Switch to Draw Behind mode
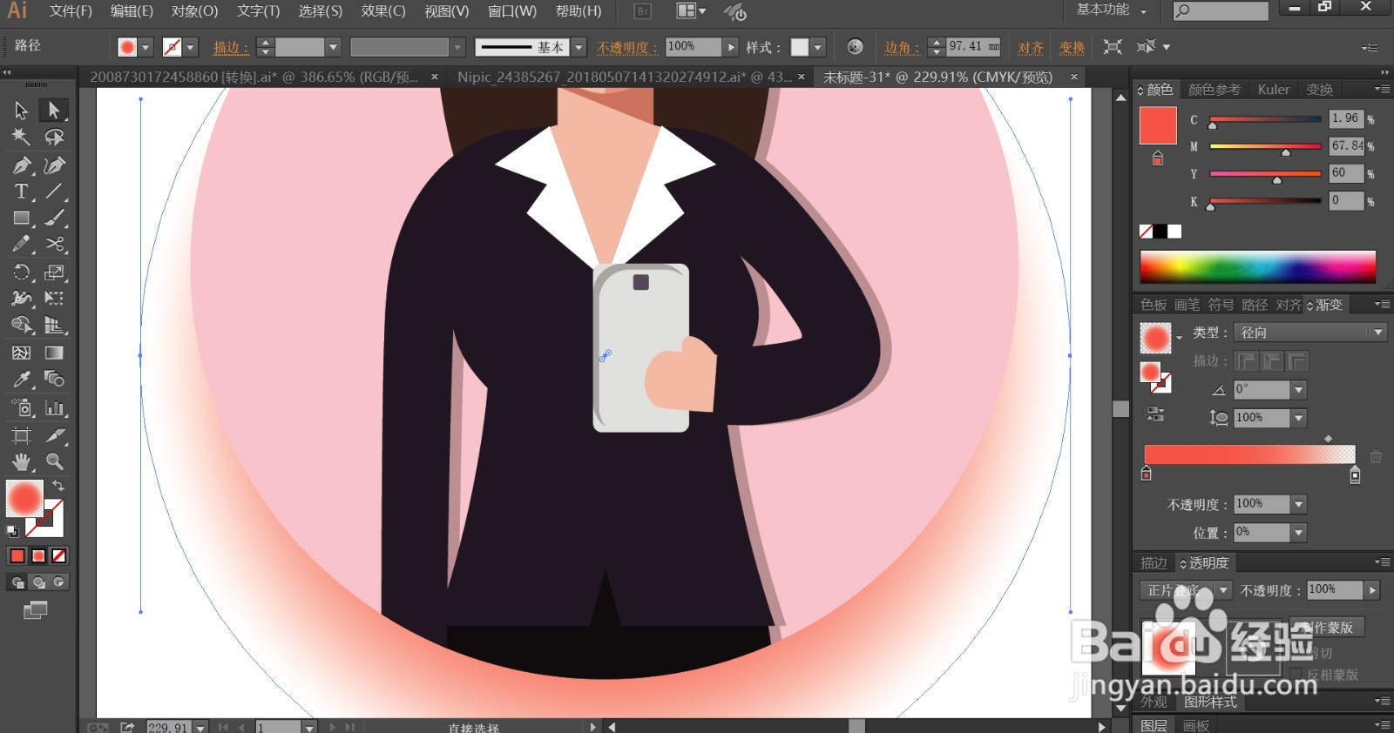 [38, 582]
